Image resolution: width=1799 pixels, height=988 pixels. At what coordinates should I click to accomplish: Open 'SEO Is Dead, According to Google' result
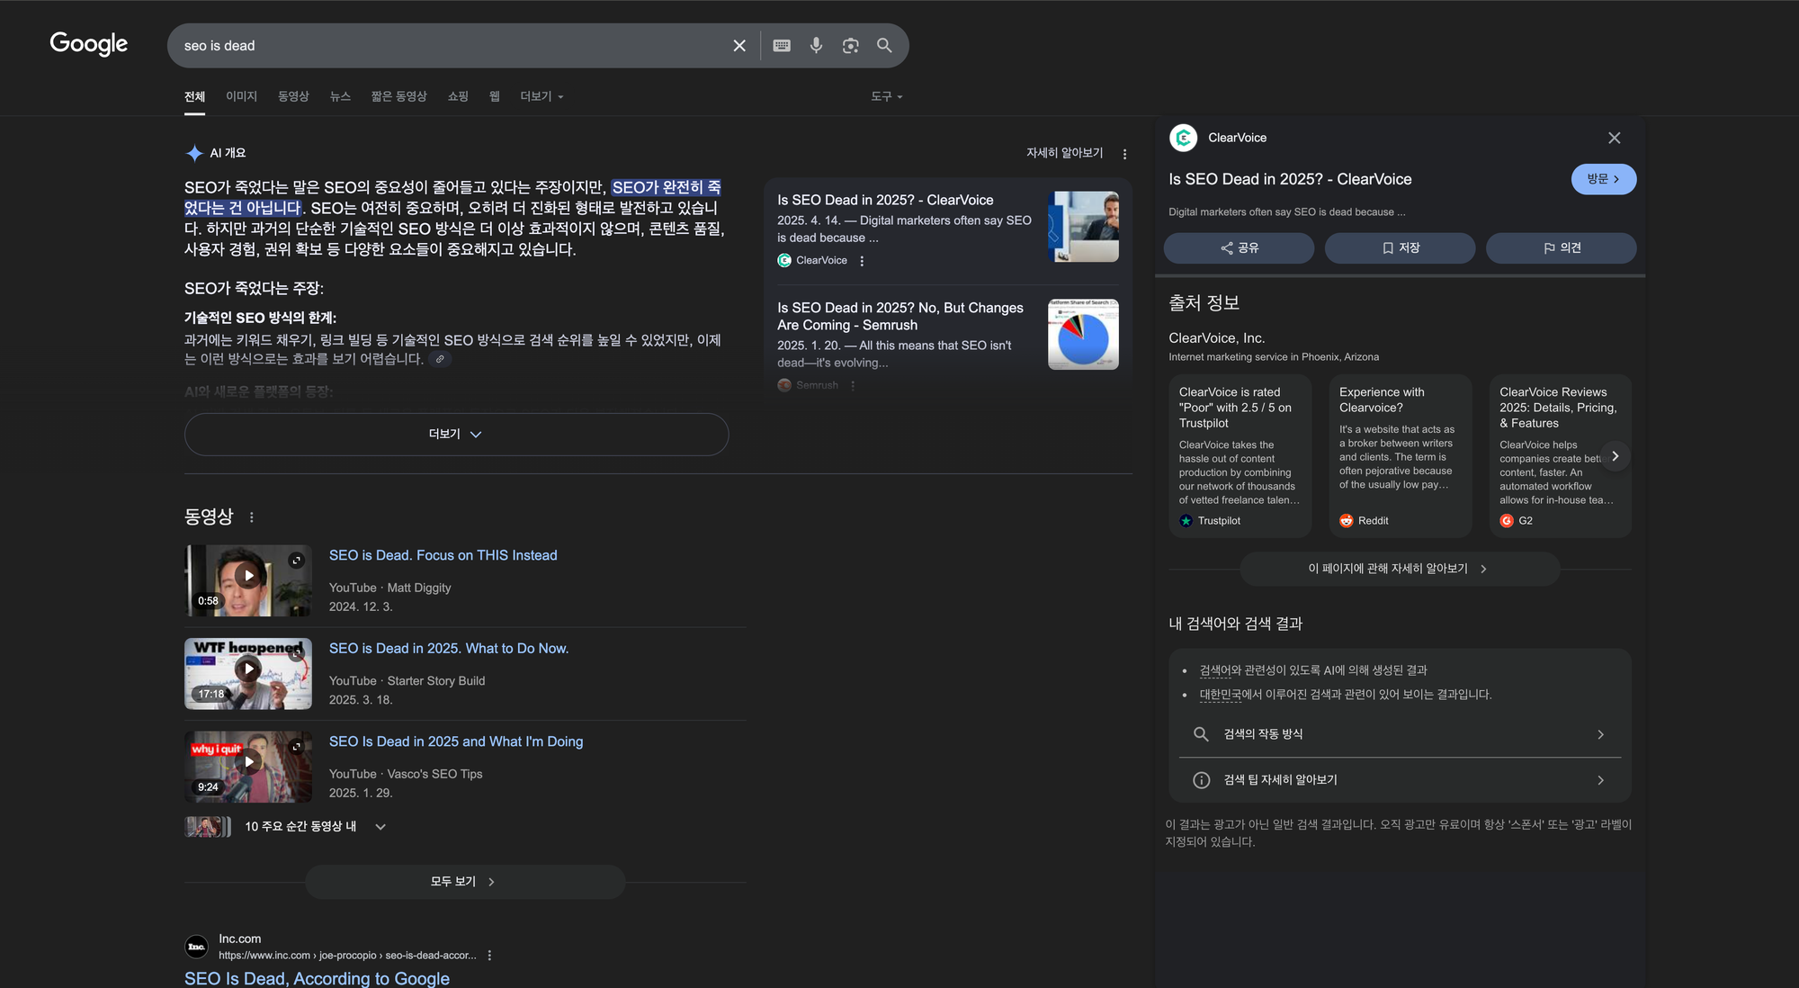317,978
